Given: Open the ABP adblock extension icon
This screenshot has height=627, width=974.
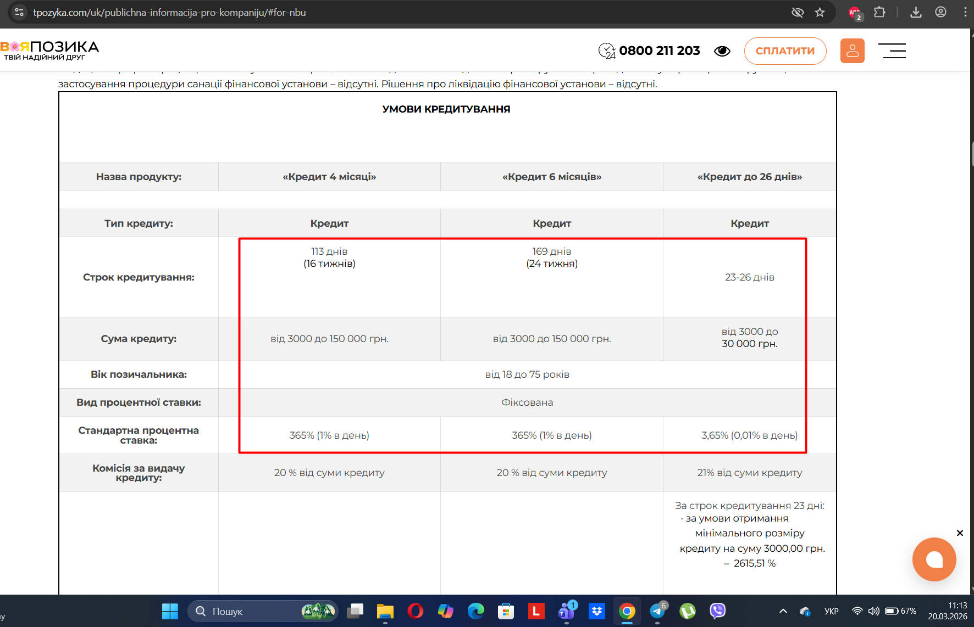Looking at the screenshot, I should pyautogui.click(x=855, y=13).
